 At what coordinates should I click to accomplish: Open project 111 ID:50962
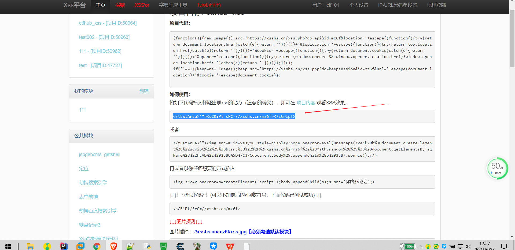[x=100, y=51]
